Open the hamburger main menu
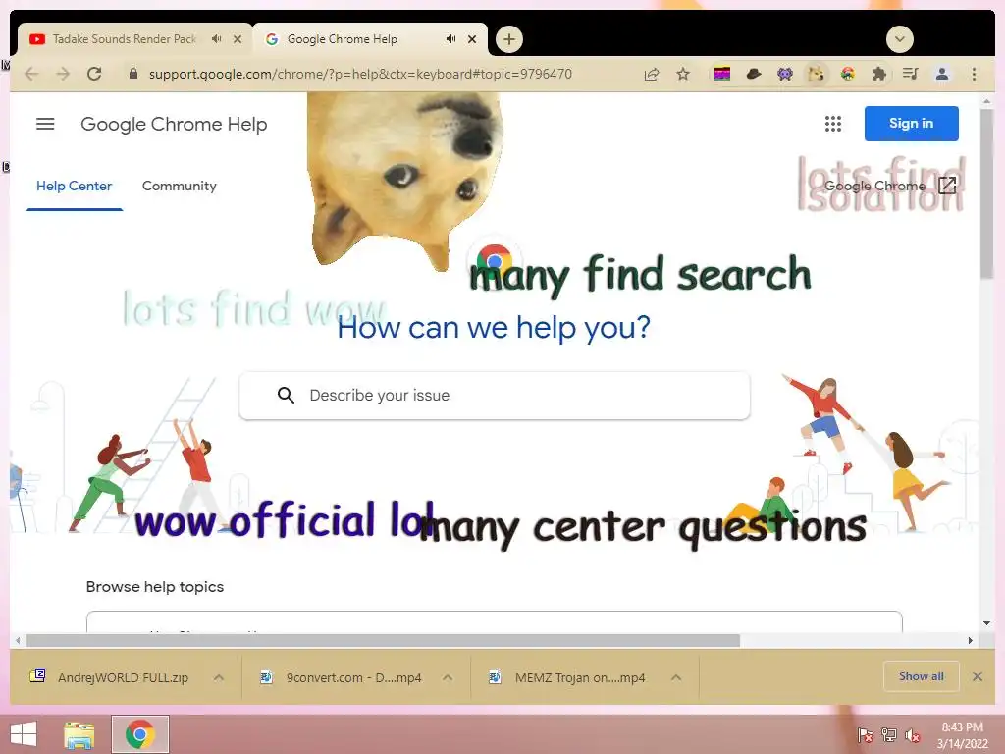 (x=45, y=124)
